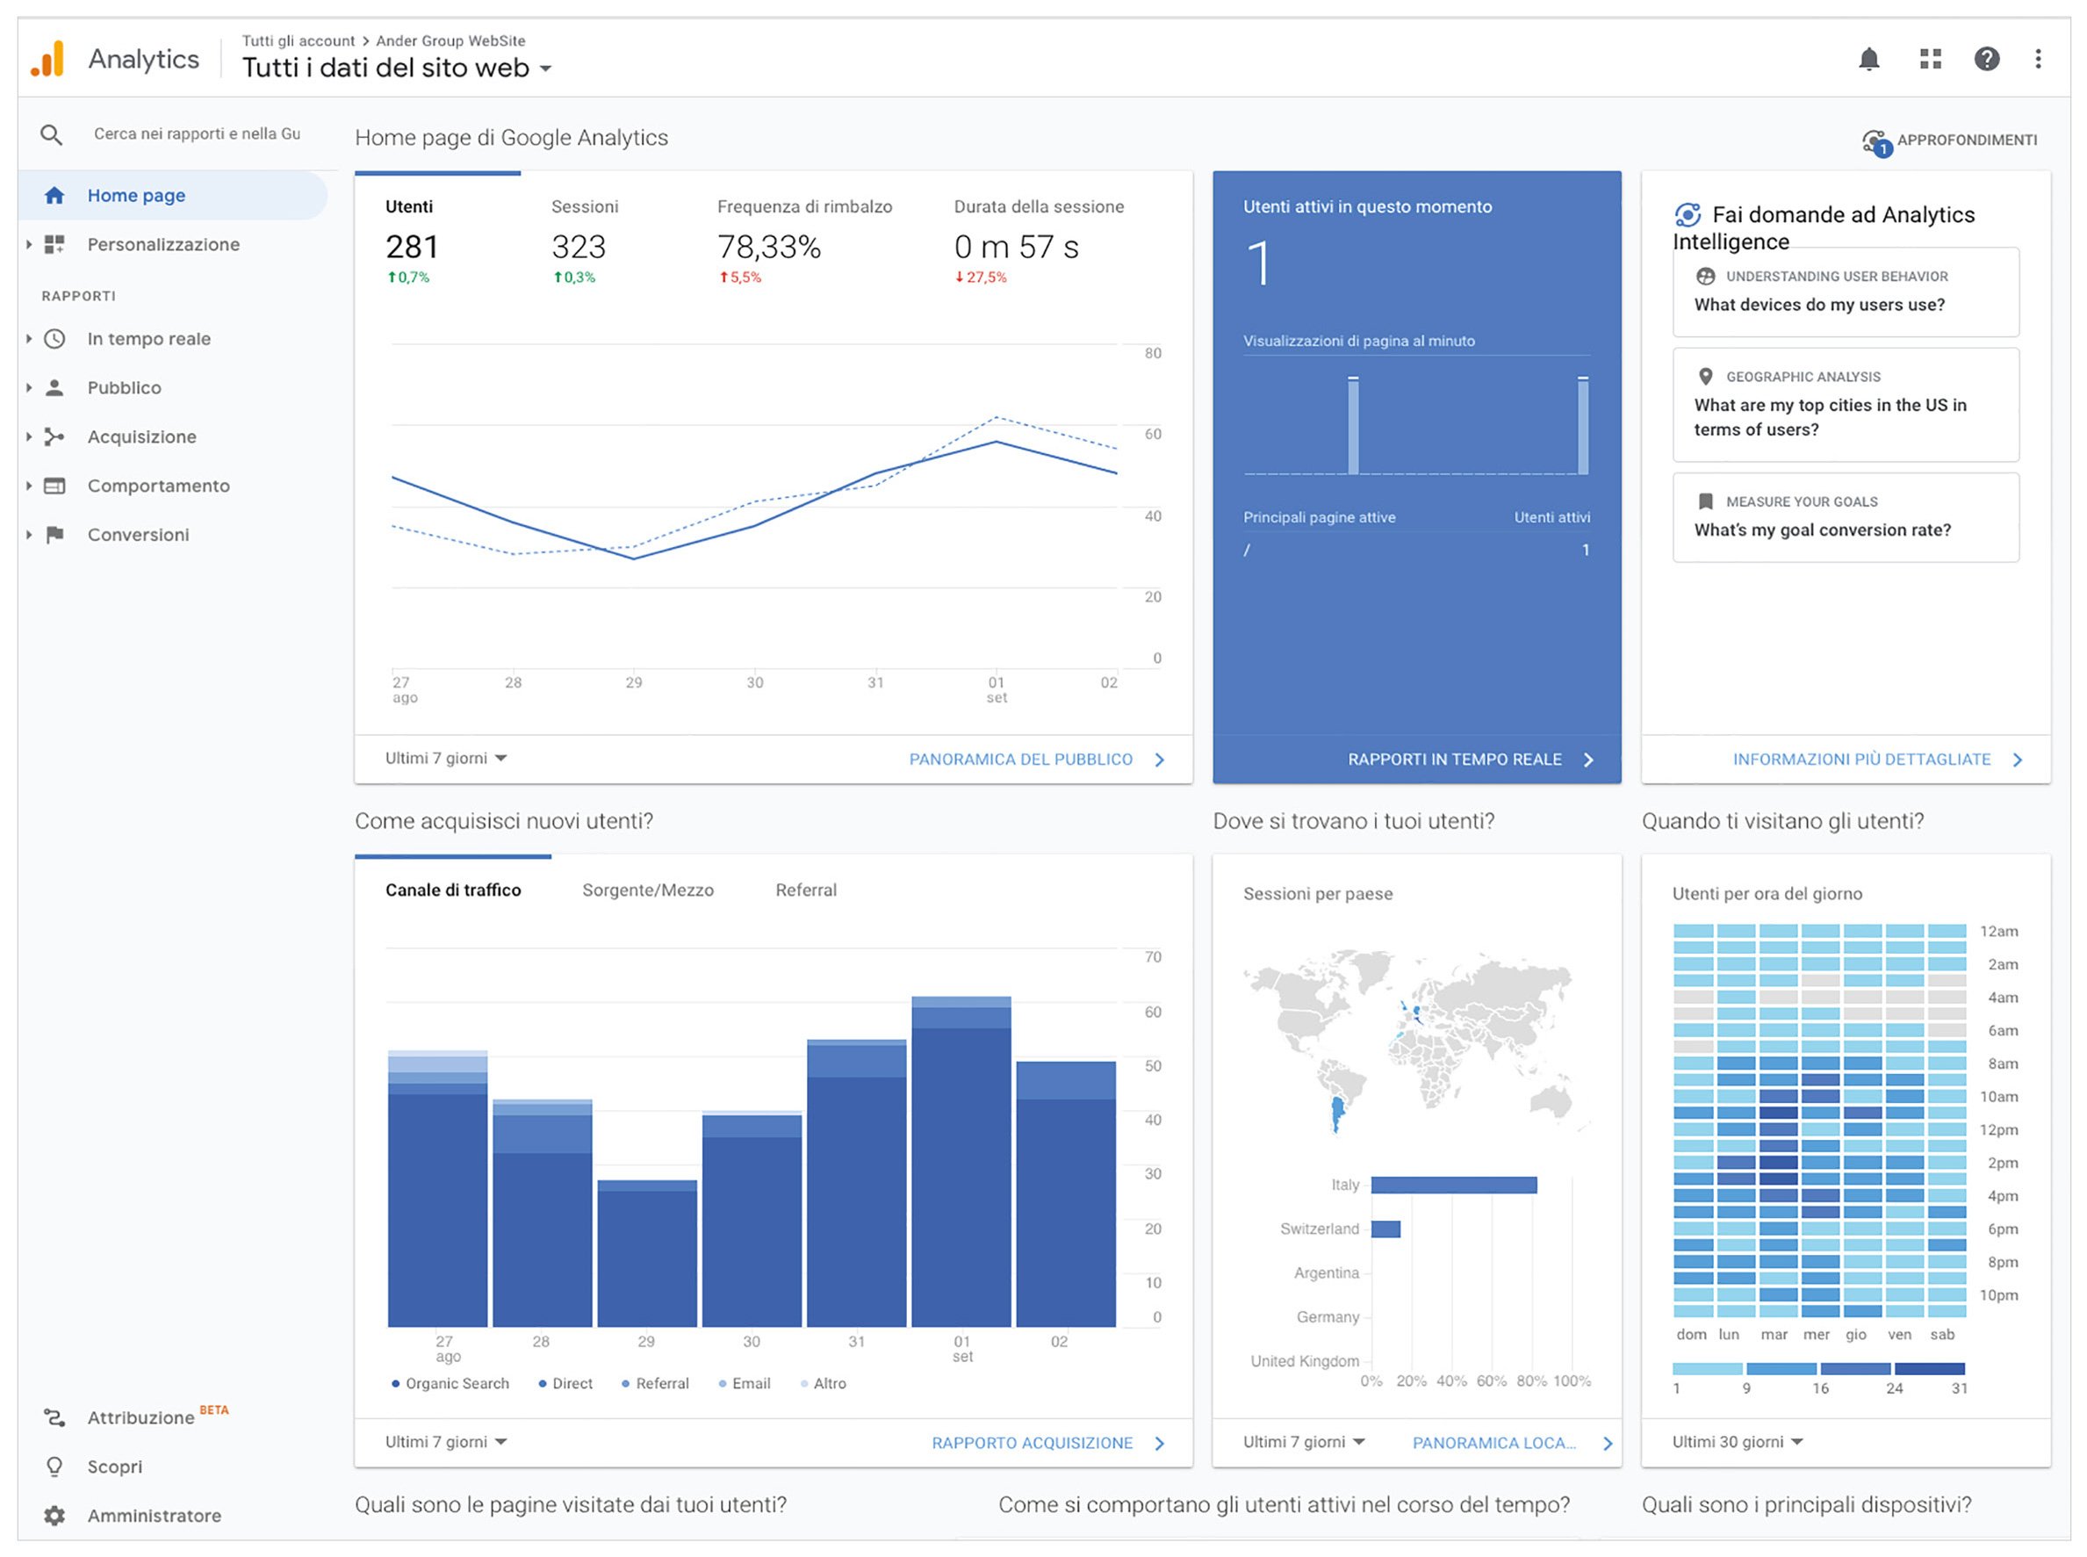The height and width of the screenshot is (1557, 2087).
Task: Click the world map in Sessioni per paese
Action: click(x=1415, y=1042)
